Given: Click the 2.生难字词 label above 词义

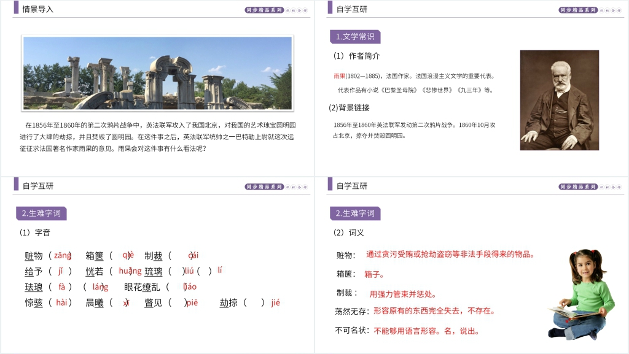Looking at the screenshot, I should tap(355, 214).
